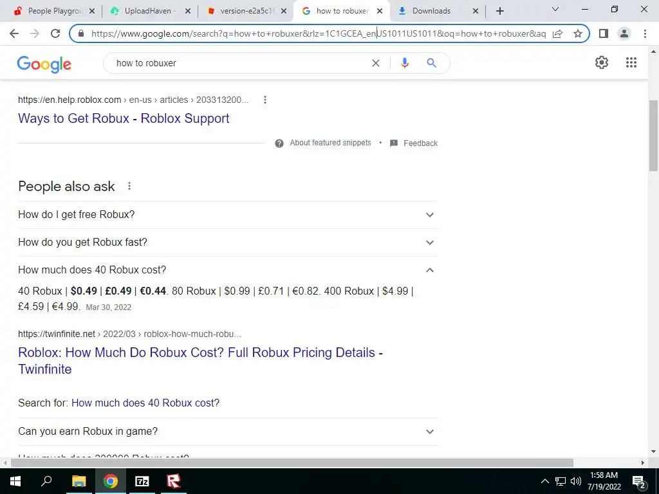
Task: Click the horizontal scrollbar thumb
Action: click(x=292, y=463)
